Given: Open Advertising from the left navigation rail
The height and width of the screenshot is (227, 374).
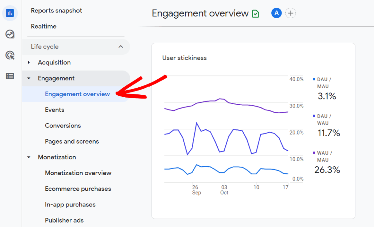Looking at the screenshot, I should (x=9, y=55).
